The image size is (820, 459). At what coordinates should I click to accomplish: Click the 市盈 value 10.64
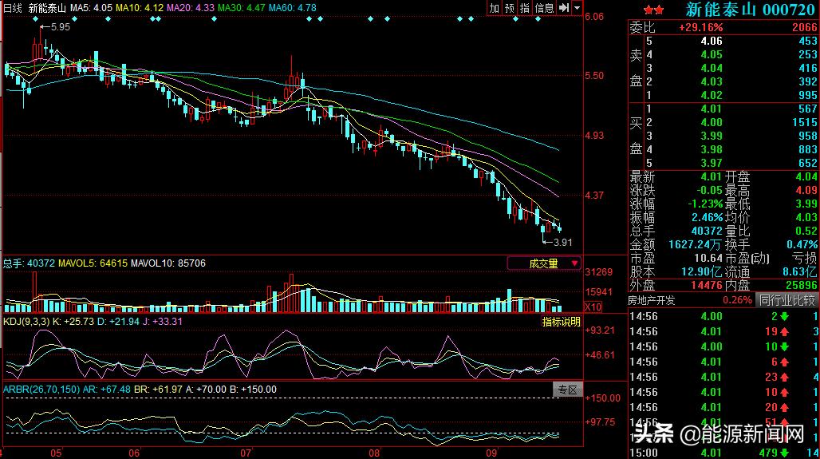tap(708, 258)
